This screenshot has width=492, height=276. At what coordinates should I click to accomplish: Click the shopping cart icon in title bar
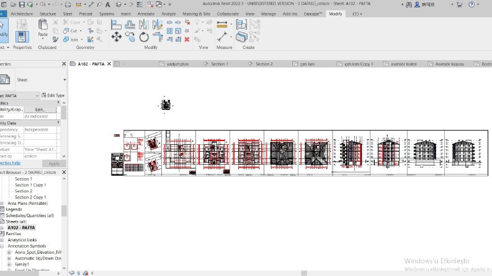point(459,5)
